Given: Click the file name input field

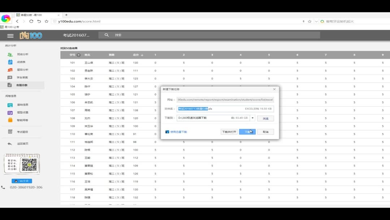Looking at the screenshot, I should [x=225, y=109].
